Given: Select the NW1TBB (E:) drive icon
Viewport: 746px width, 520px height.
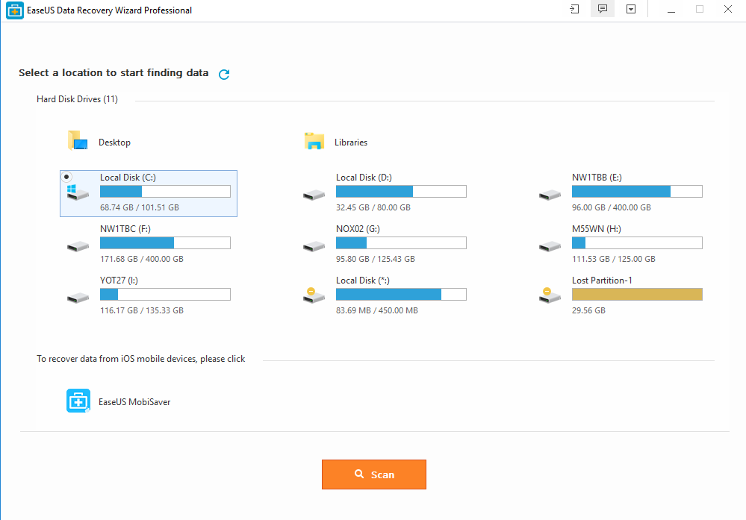Looking at the screenshot, I should pos(550,195).
